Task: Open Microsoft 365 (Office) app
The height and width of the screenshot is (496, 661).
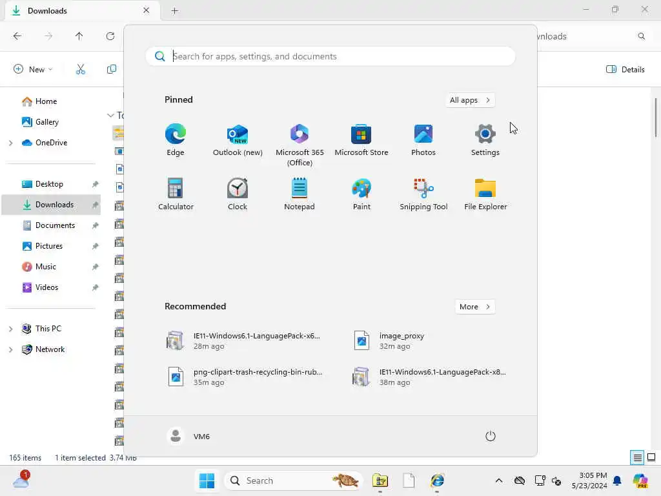Action: [x=300, y=145]
